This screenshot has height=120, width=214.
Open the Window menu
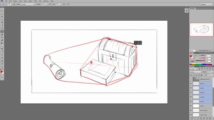coord(46,1)
